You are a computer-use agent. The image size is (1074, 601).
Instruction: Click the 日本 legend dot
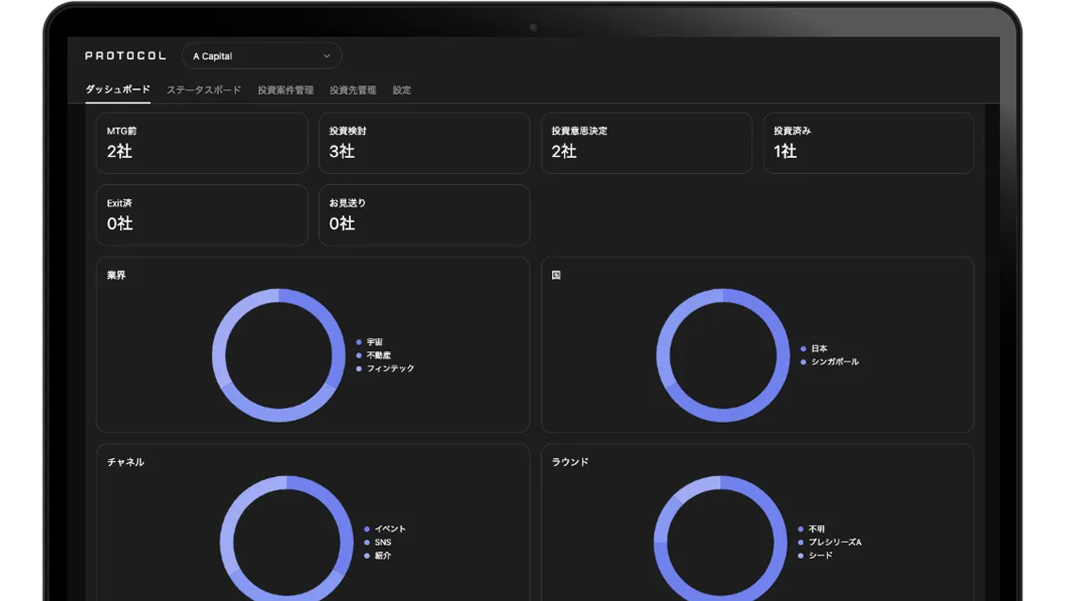804,348
